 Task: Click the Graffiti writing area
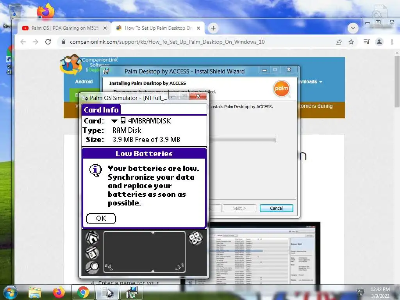click(x=145, y=252)
